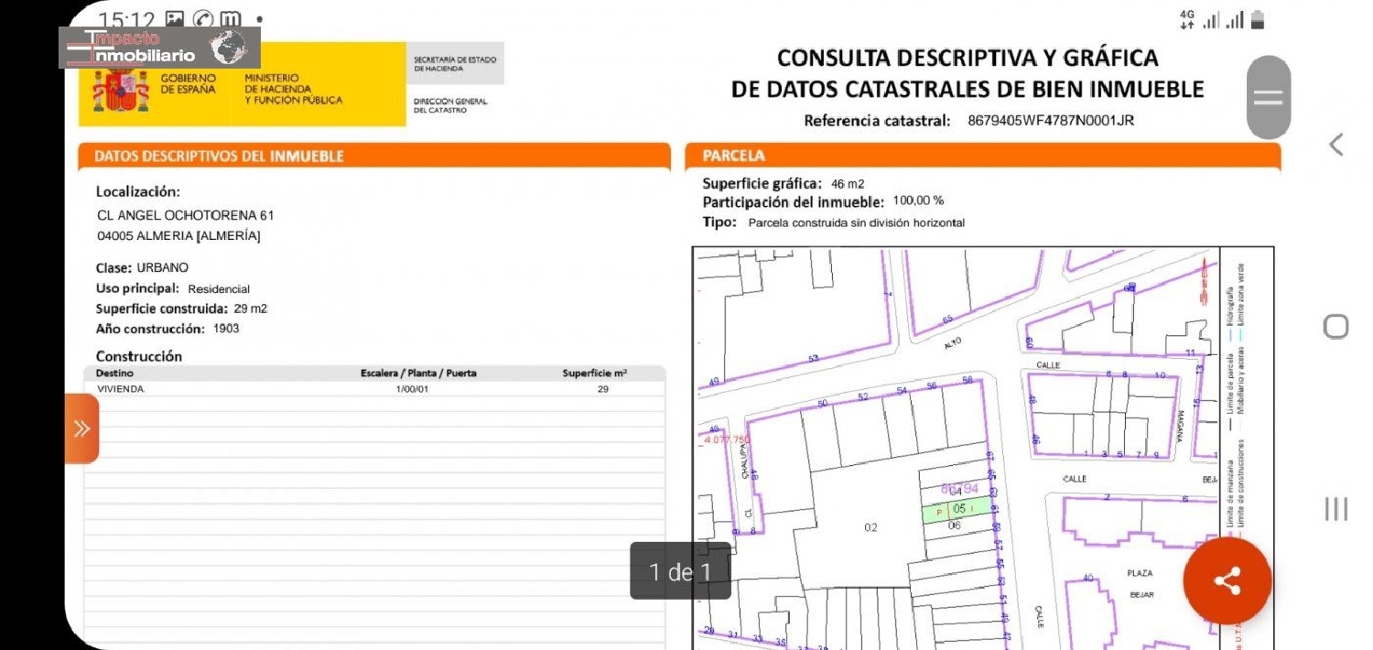Select 'Uso principal: Residencial' line

[173, 288]
